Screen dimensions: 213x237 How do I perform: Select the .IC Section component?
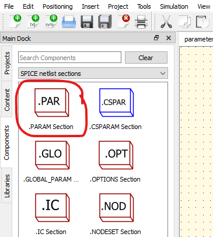pyautogui.click(x=51, y=214)
